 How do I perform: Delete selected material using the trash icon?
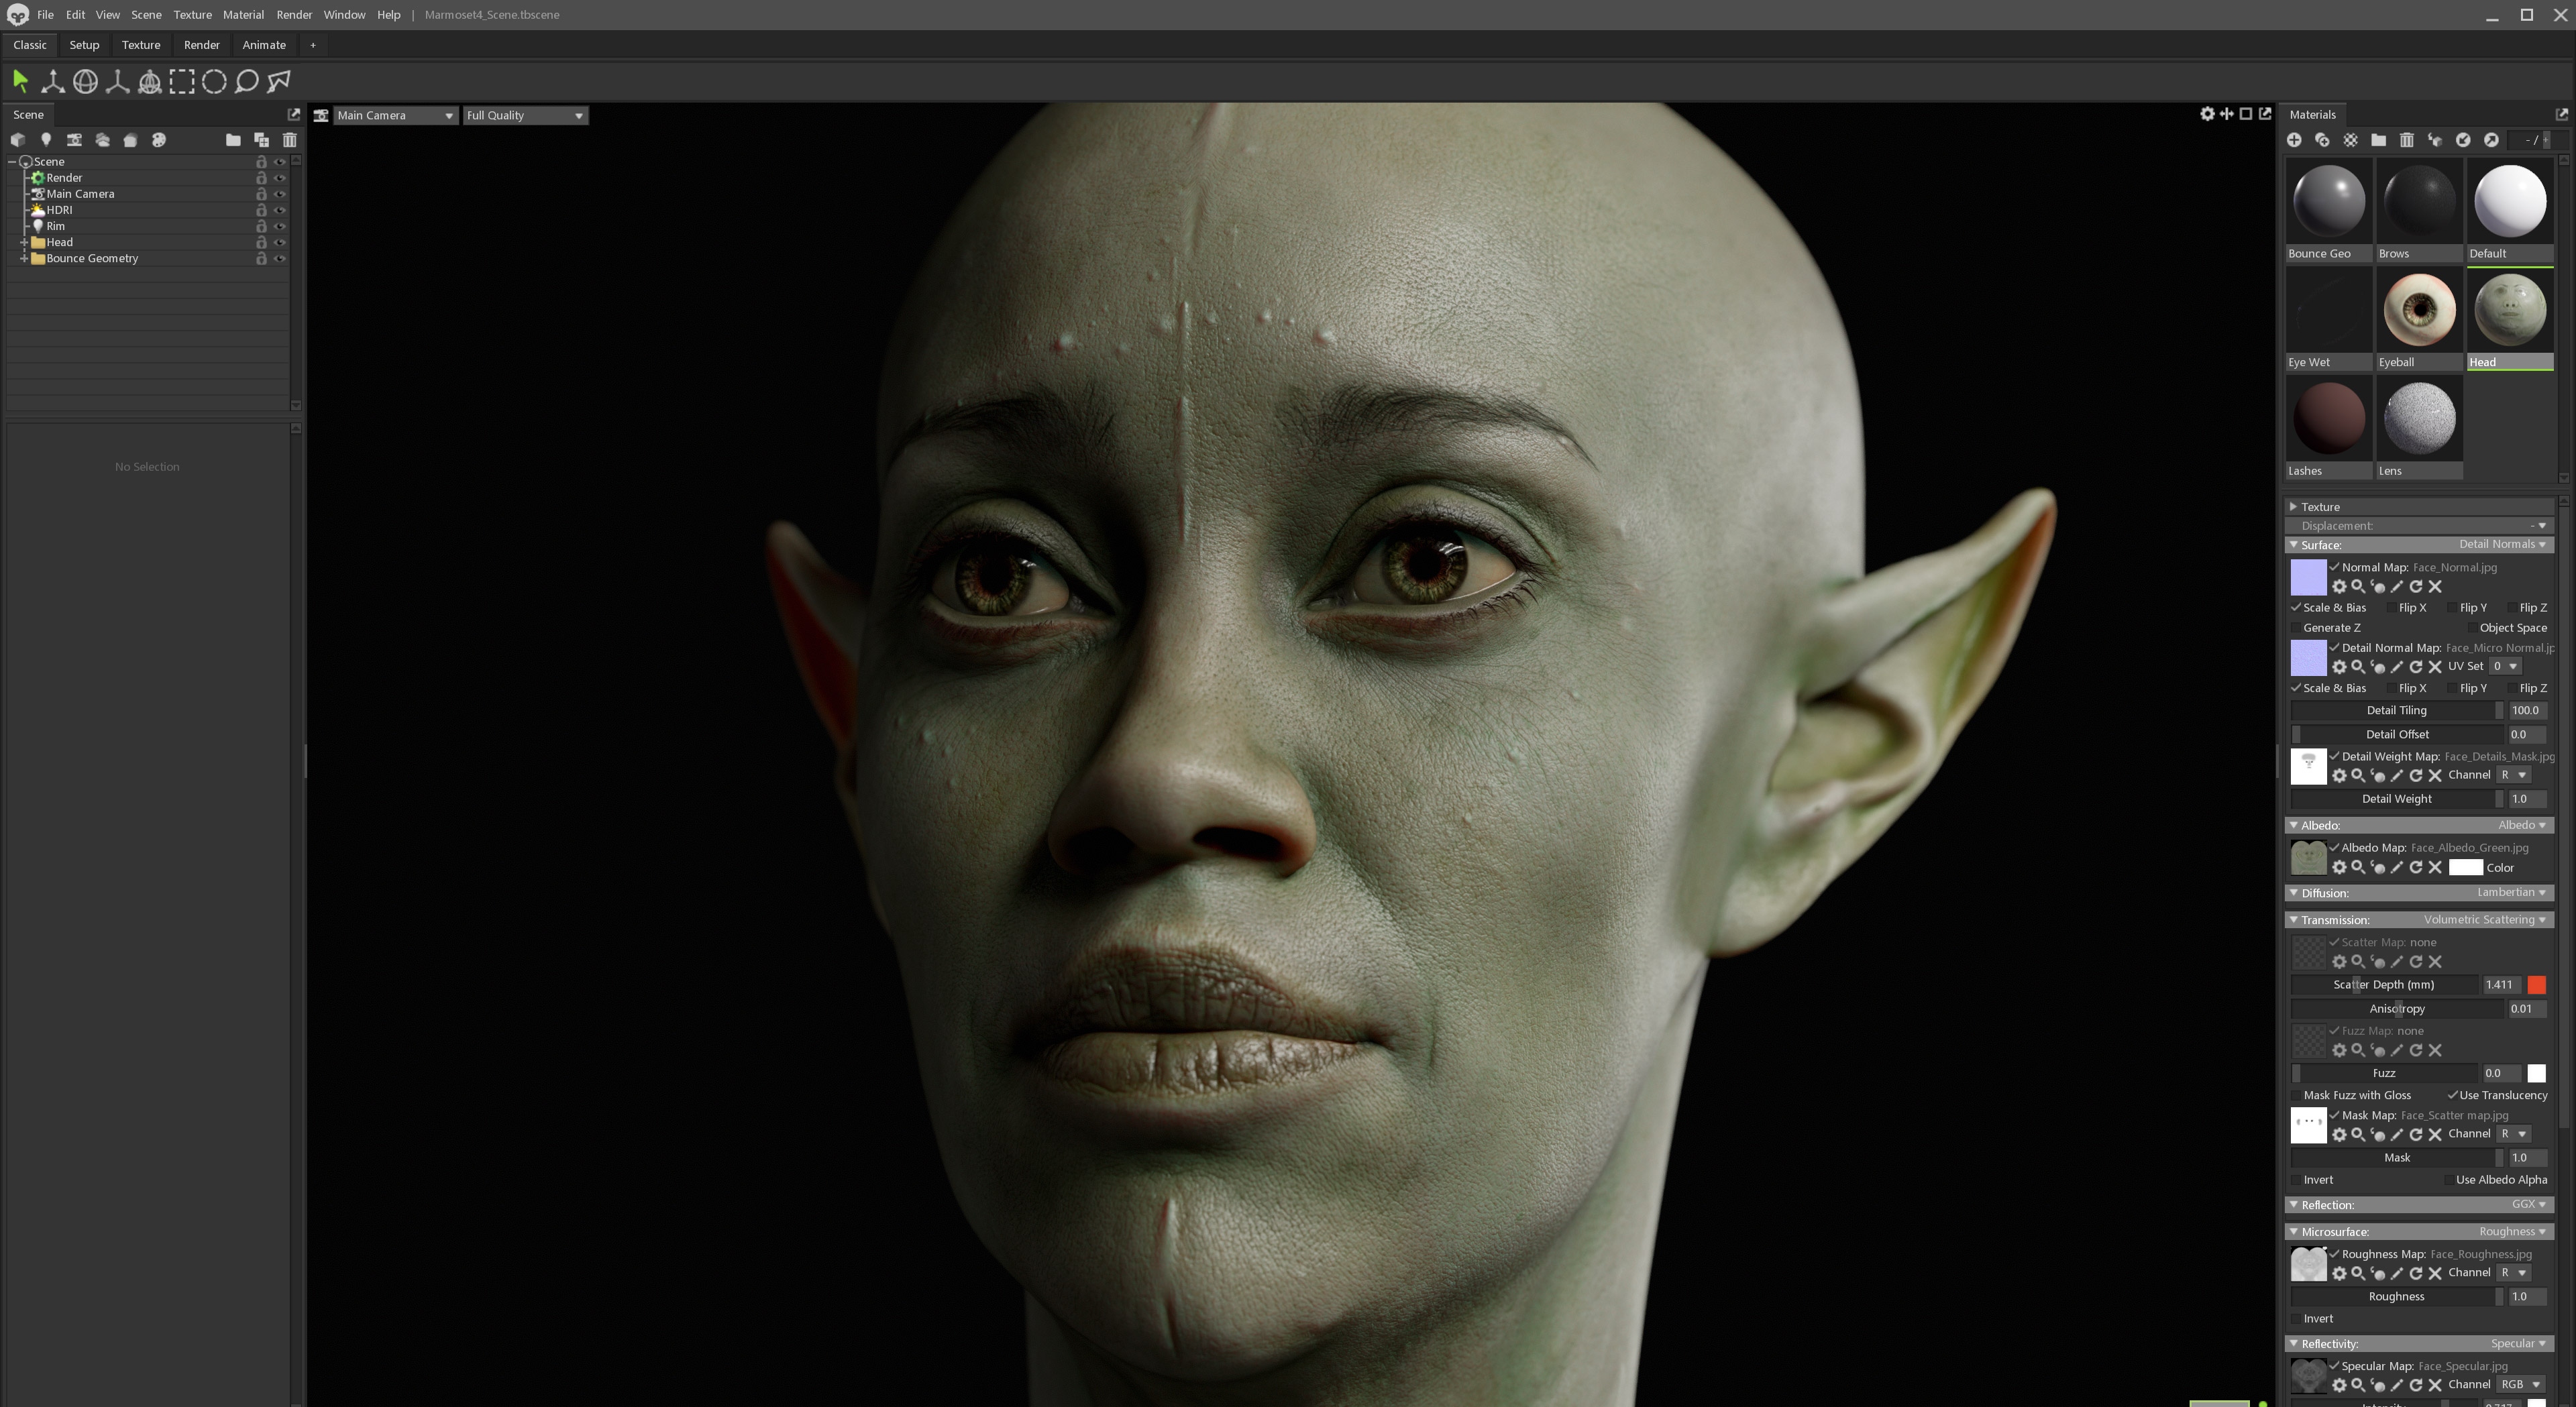2406,140
